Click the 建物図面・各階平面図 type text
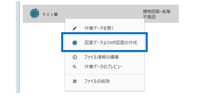Screen dimensions: 208x107 click(x=156, y=14)
